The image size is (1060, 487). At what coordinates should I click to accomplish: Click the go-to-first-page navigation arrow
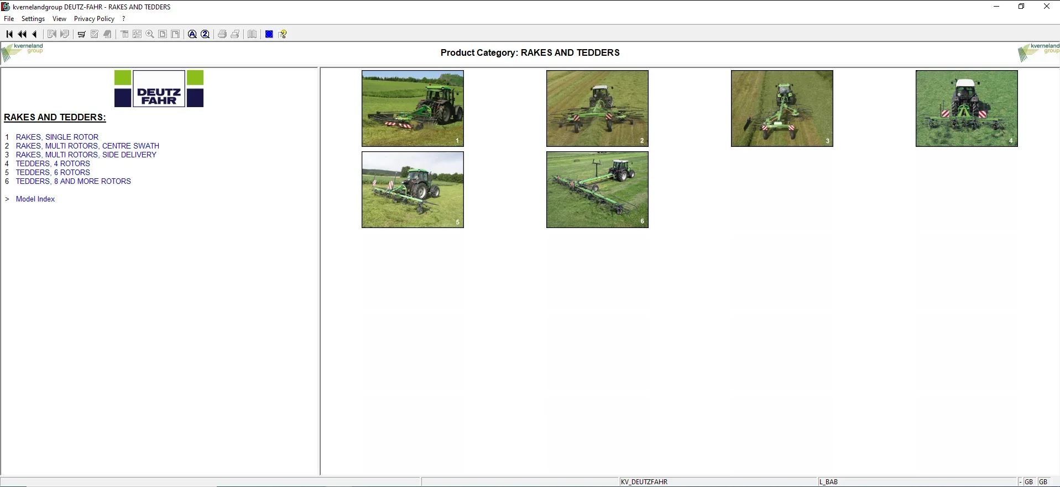coord(9,34)
